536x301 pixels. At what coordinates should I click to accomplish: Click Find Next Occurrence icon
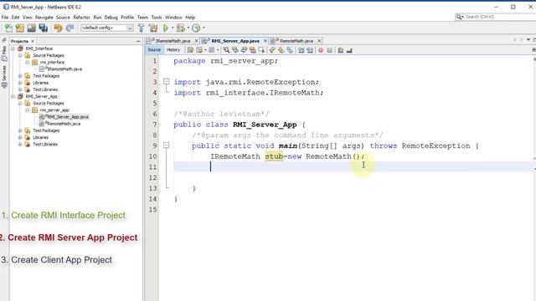[244, 50]
